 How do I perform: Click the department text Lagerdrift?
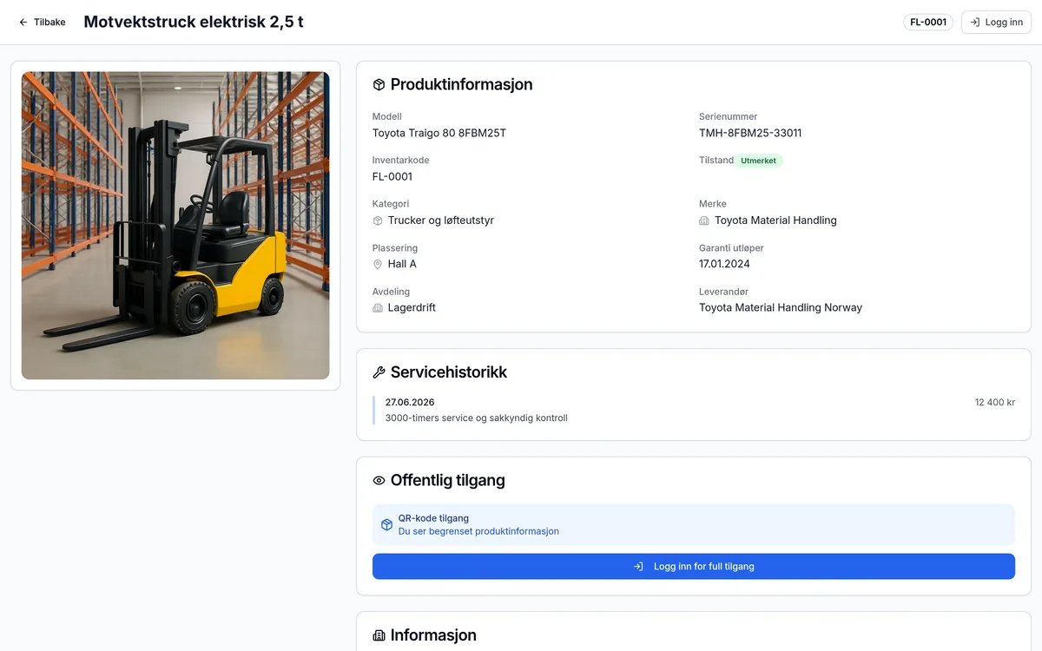pos(412,307)
